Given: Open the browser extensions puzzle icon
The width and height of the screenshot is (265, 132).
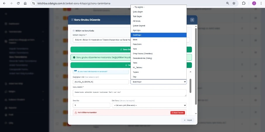Looking at the screenshot, I should (244, 3).
